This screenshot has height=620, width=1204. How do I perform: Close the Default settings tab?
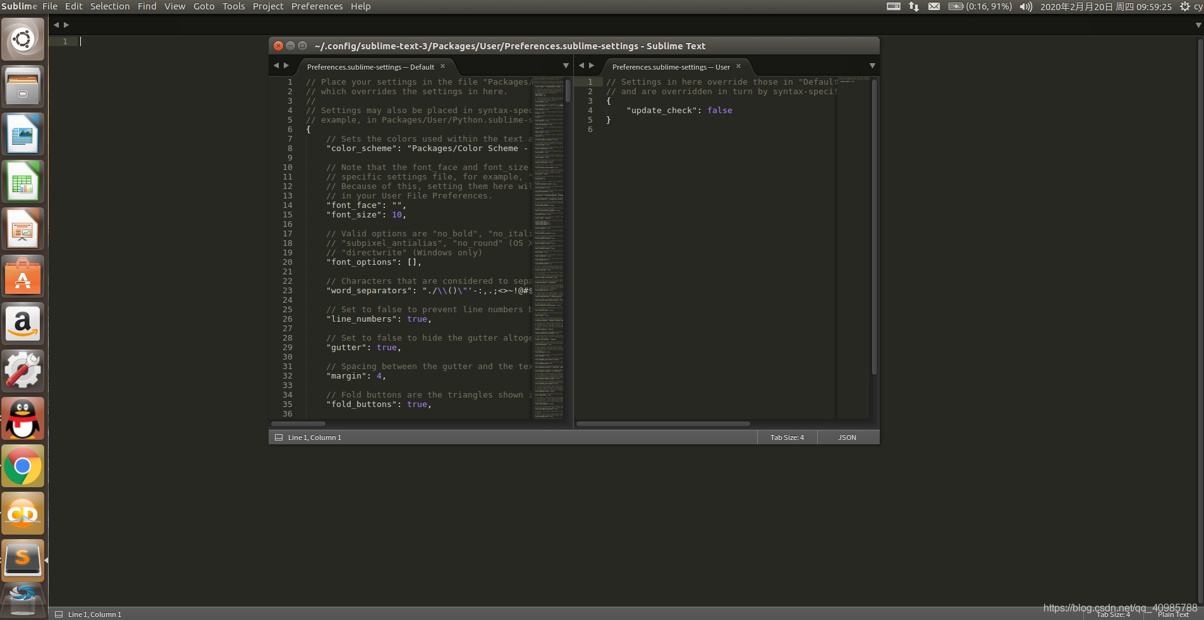443,66
